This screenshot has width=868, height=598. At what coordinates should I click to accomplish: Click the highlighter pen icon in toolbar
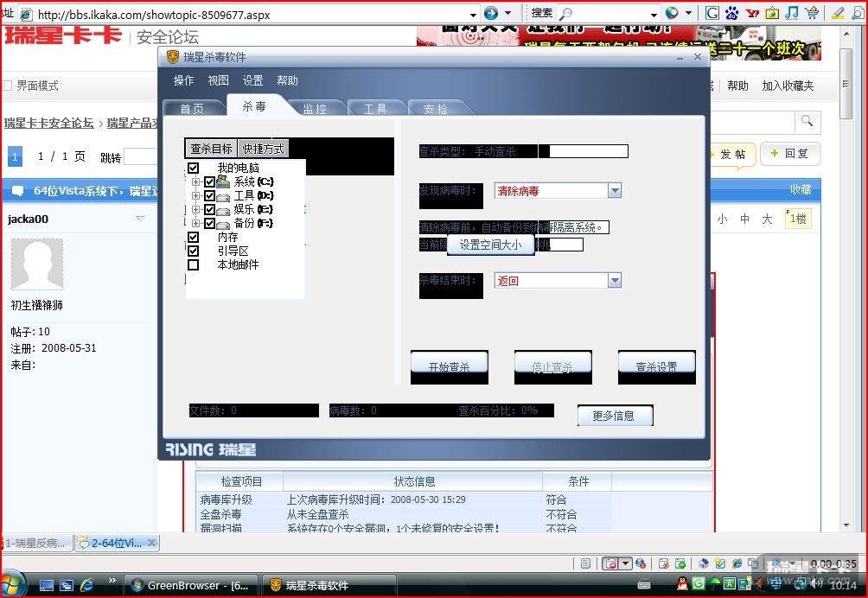(838, 12)
